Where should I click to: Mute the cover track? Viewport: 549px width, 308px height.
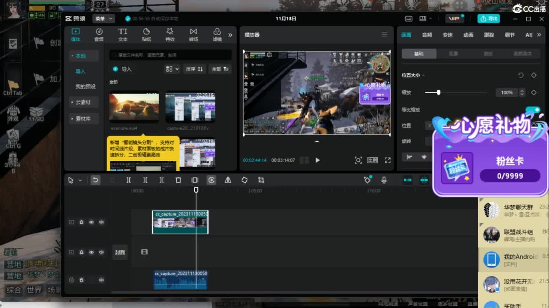coord(101,252)
